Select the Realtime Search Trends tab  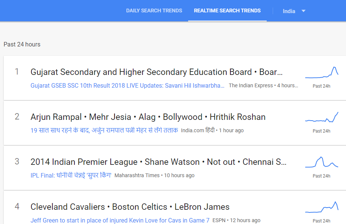227,10
